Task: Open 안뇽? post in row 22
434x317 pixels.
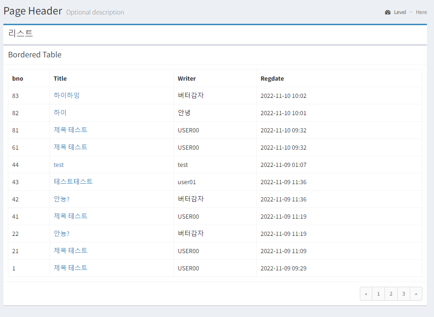Action: click(62, 234)
